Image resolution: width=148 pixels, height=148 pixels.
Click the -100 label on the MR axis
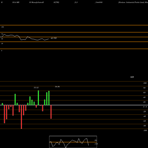click(145, 131)
